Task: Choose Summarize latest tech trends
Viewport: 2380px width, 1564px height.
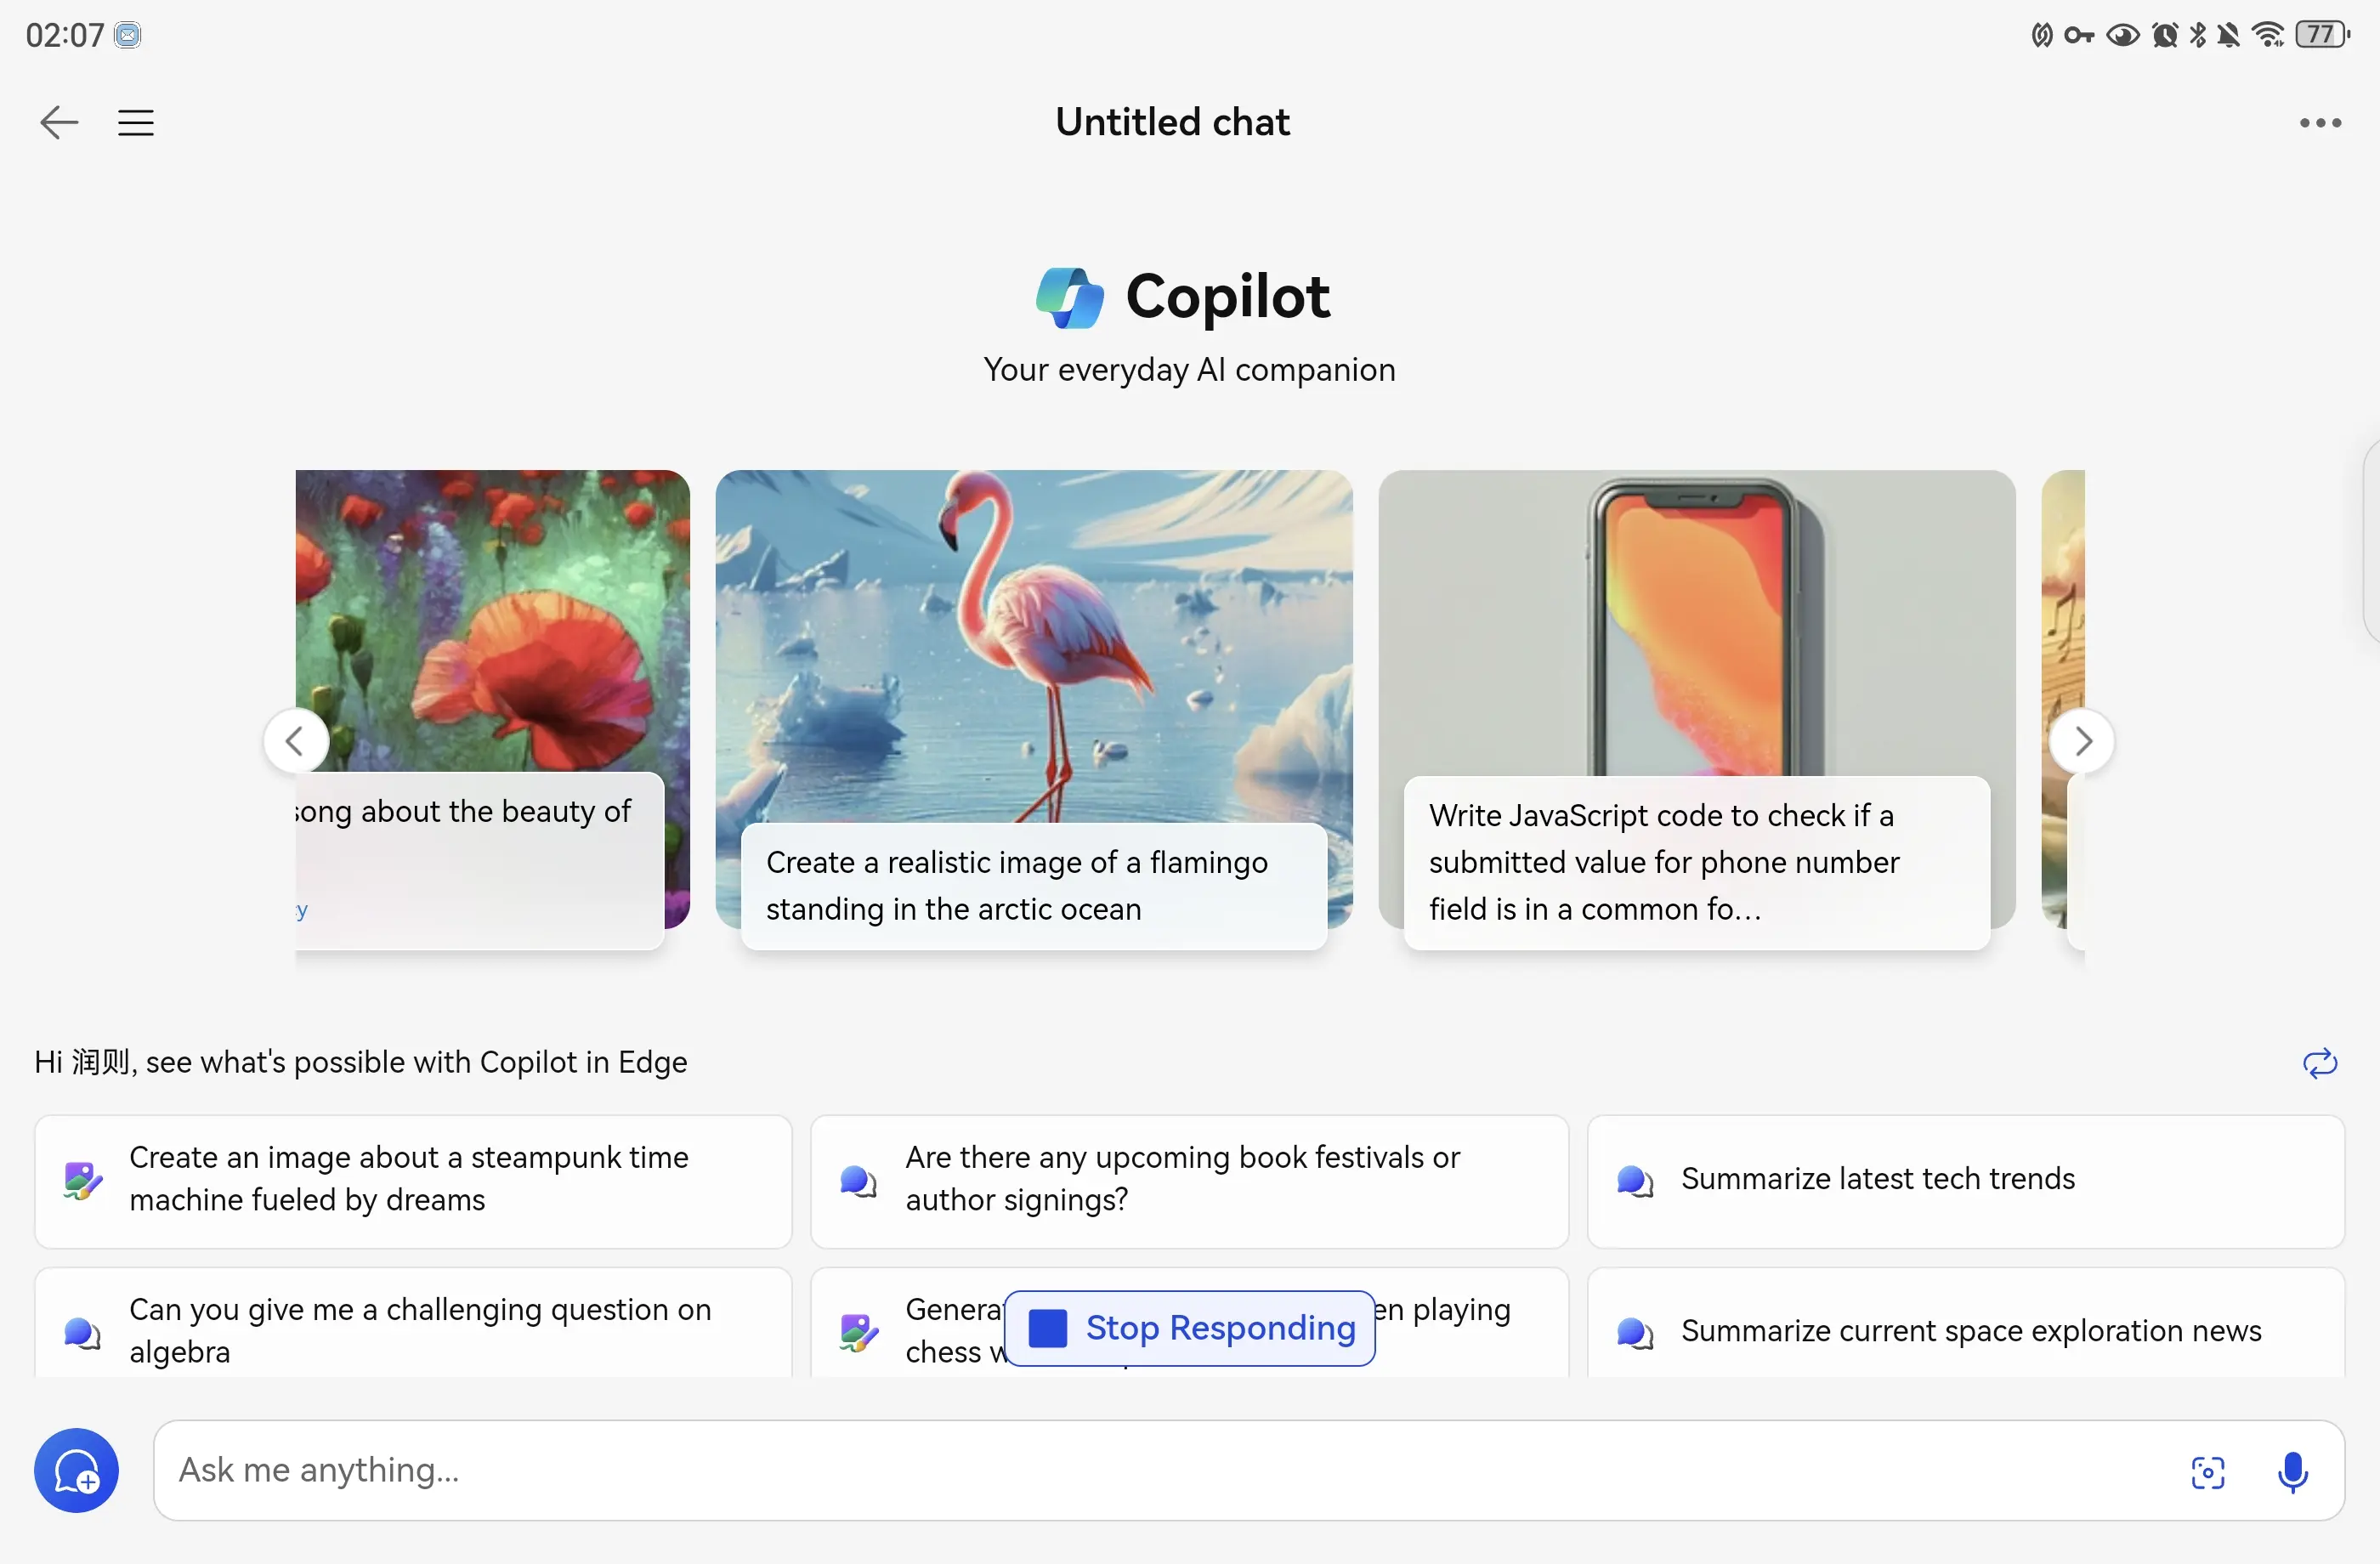Action: (1965, 1180)
